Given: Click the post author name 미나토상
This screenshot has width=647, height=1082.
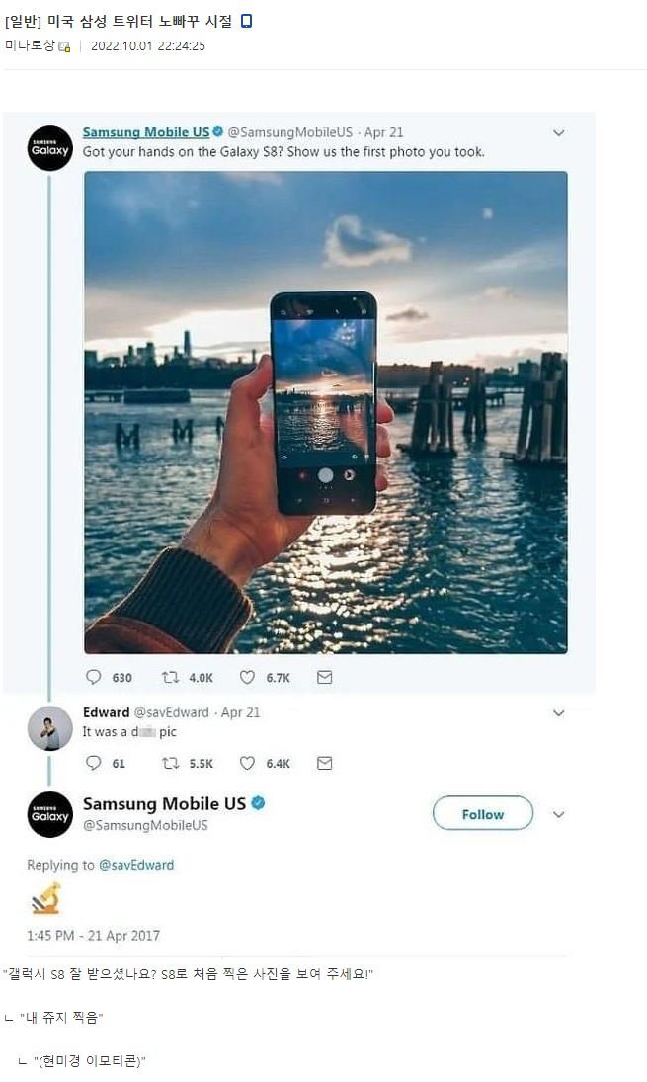Looking at the screenshot, I should pyautogui.click(x=30, y=46).
